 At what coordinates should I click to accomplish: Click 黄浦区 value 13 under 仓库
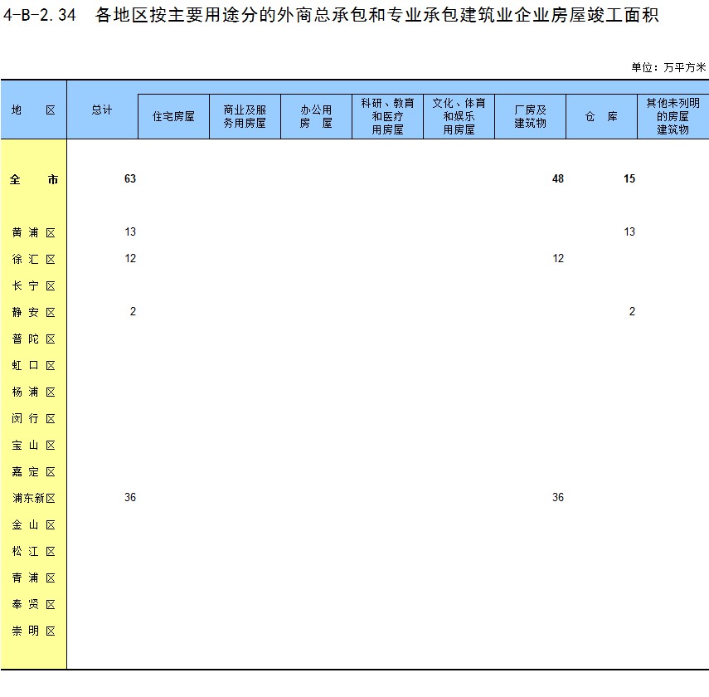(629, 232)
